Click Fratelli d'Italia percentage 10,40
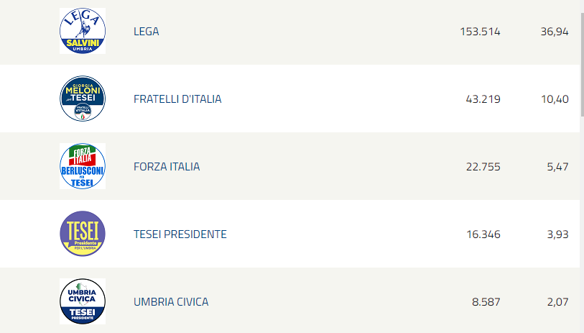The image size is (584, 333). point(555,99)
